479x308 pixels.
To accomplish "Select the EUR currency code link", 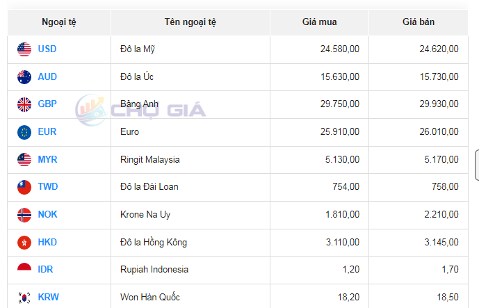I will [x=47, y=131].
